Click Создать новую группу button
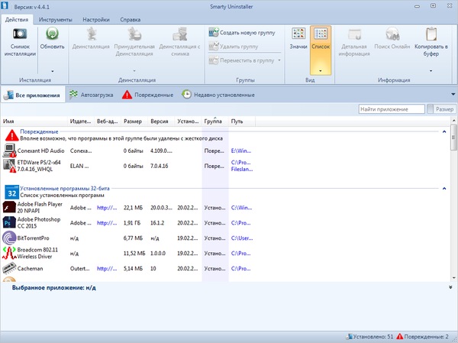 (241, 34)
